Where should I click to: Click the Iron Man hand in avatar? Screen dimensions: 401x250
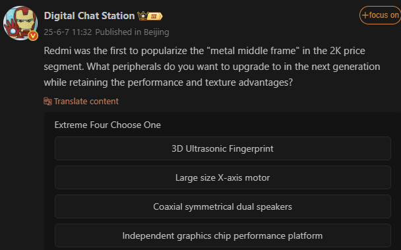click(x=11, y=28)
